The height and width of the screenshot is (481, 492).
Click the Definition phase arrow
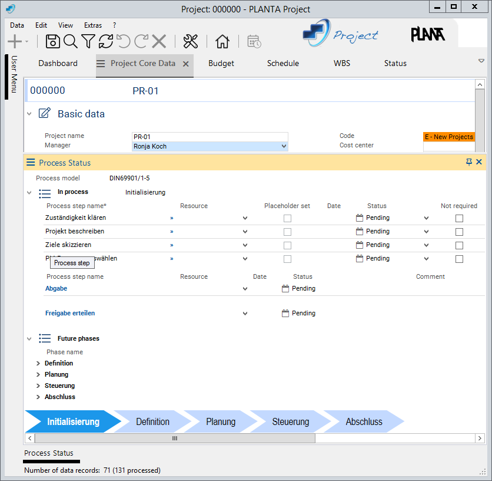coord(152,421)
